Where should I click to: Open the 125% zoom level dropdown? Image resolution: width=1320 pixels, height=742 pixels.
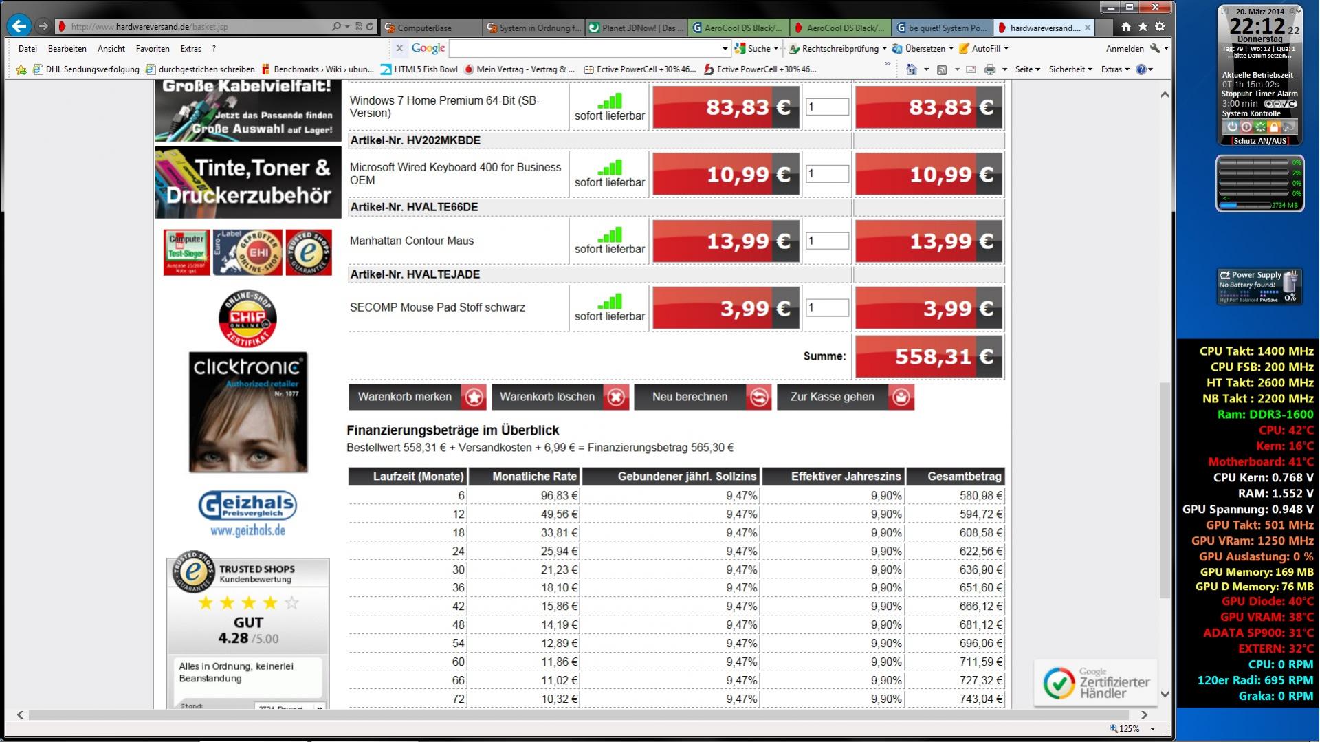pos(1152,729)
